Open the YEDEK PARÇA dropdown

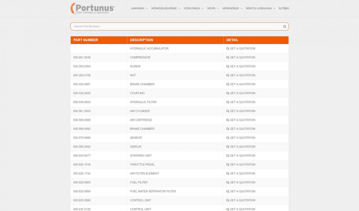point(193,9)
